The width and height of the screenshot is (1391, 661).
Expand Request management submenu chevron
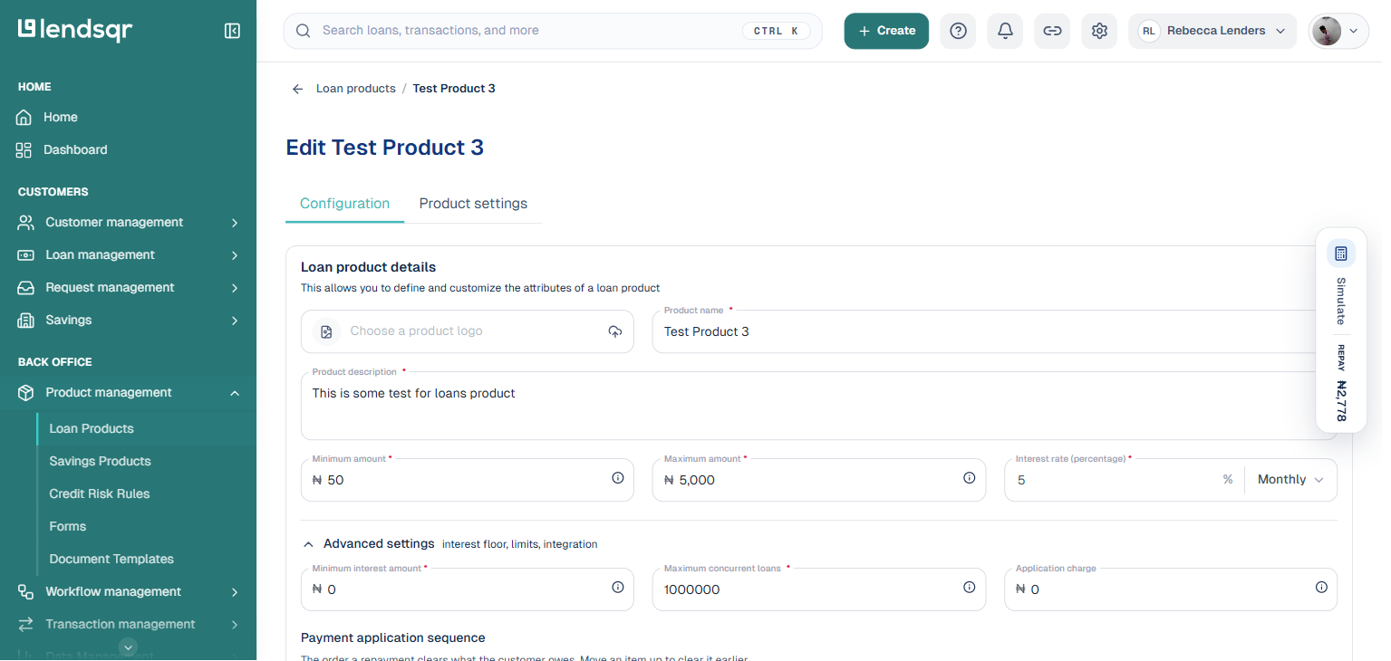pos(235,288)
